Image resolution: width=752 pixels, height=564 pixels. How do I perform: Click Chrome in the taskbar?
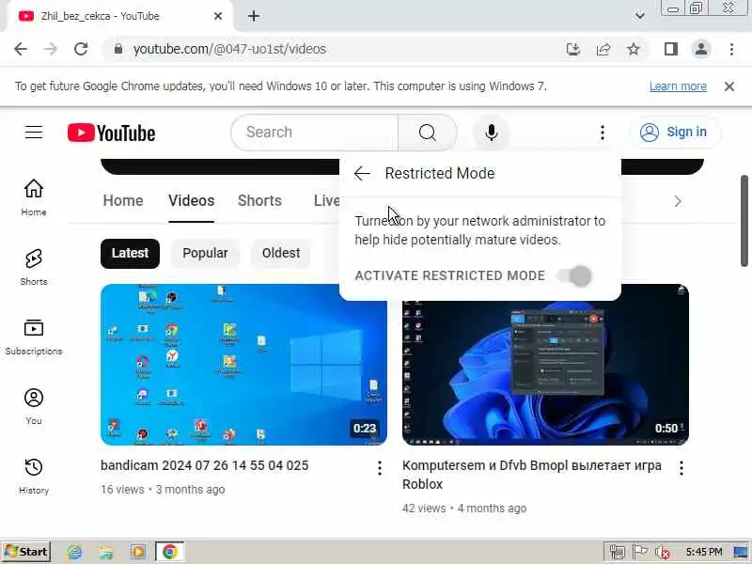tap(169, 552)
